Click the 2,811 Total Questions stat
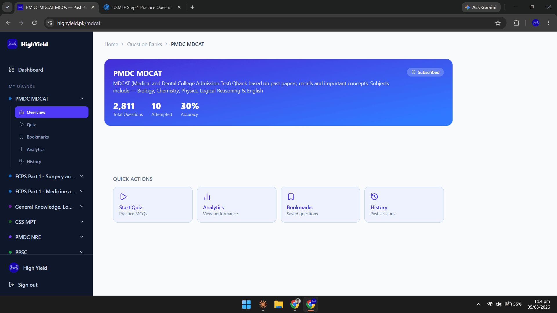Viewport: 557px width, 313px height. (128, 109)
